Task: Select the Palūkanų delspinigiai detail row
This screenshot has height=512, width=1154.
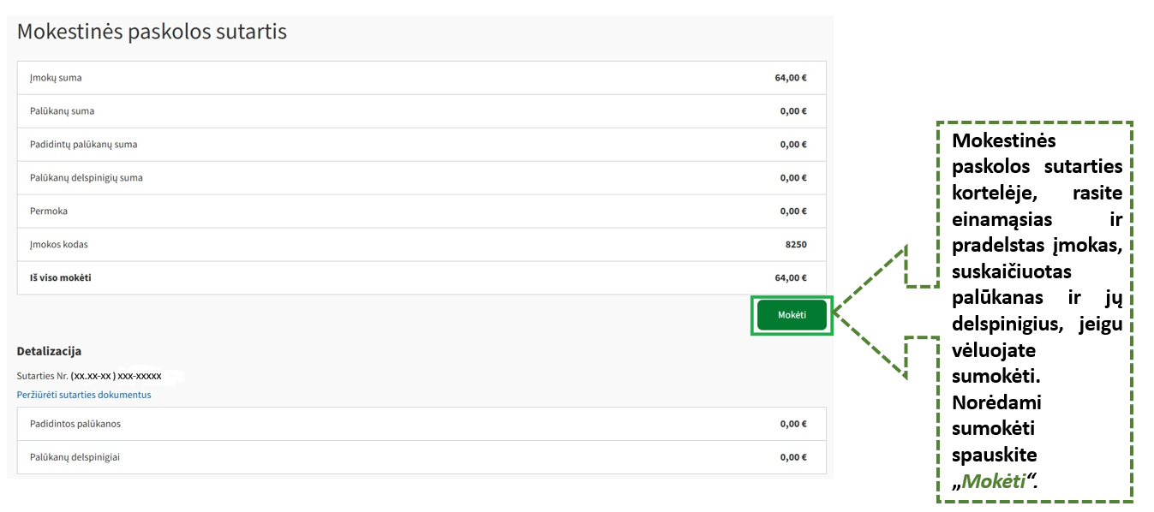Action: 422,457
